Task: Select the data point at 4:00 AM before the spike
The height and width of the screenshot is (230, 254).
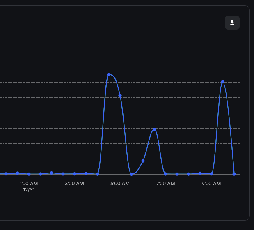Action: pos(97,174)
